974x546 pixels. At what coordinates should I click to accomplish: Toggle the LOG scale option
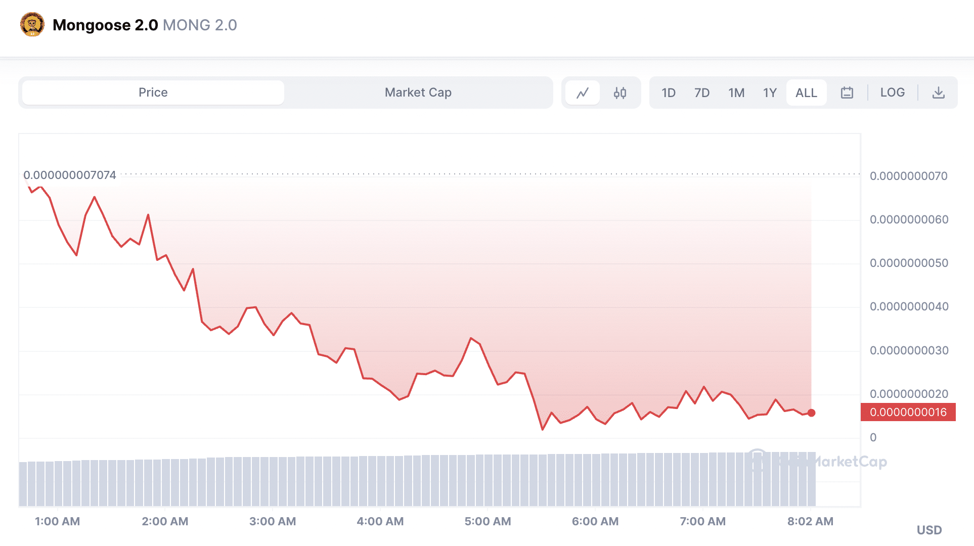tap(893, 93)
